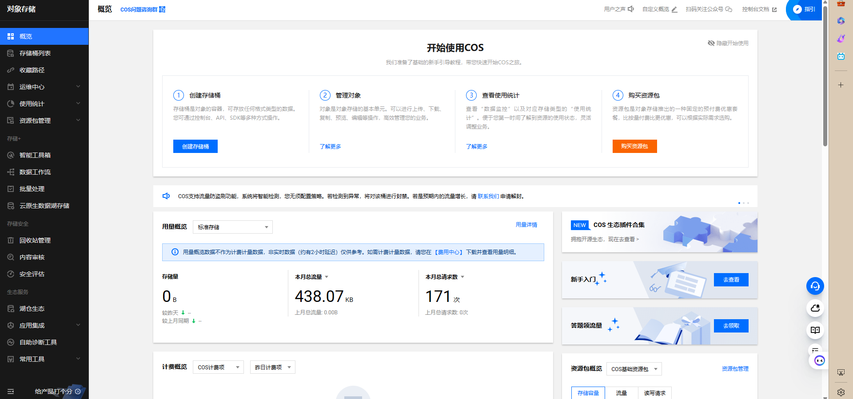
Task: Click 去查看 button for 新手入门
Action: [x=731, y=280]
